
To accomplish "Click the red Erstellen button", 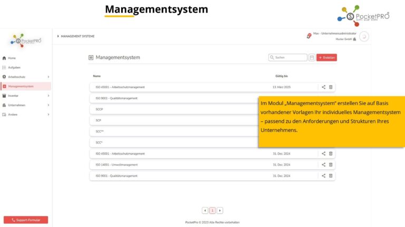I will [x=326, y=57].
